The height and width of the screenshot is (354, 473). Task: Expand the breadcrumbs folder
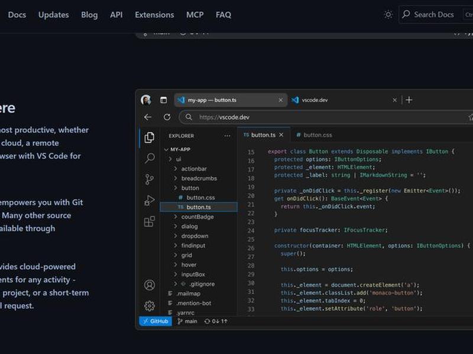pos(199,178)
